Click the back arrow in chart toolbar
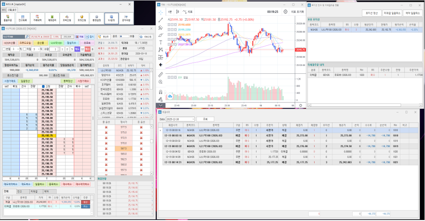 [161, 64]
